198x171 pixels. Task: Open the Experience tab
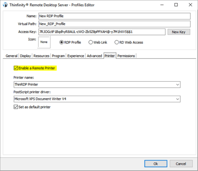(x=76, y=56)
